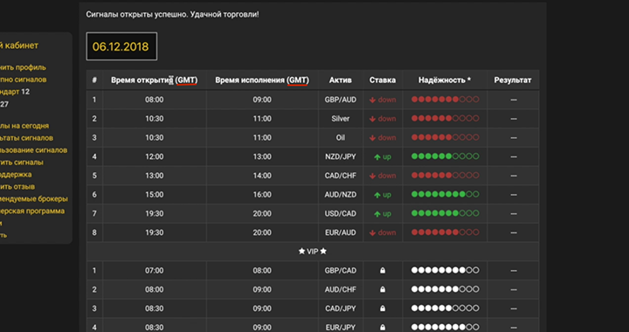The width and height of the screenshot is (629, 332).
Task: Click the 'Ставка' column header
Action: point(383,80)
